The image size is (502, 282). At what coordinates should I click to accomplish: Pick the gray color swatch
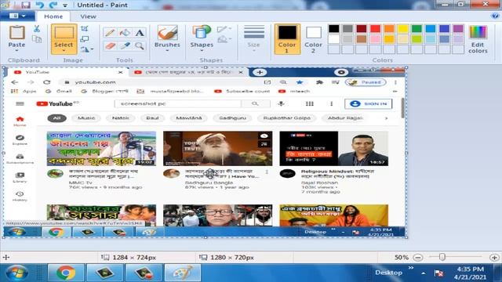347,28
